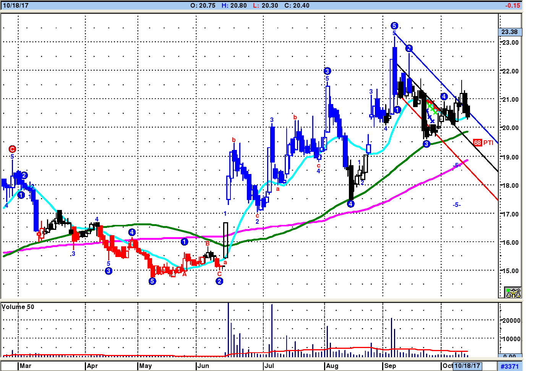The width and height of the screenshot is (535, 371).
Task: Click the 20.00 price axis label
Action: pos(511,128)
